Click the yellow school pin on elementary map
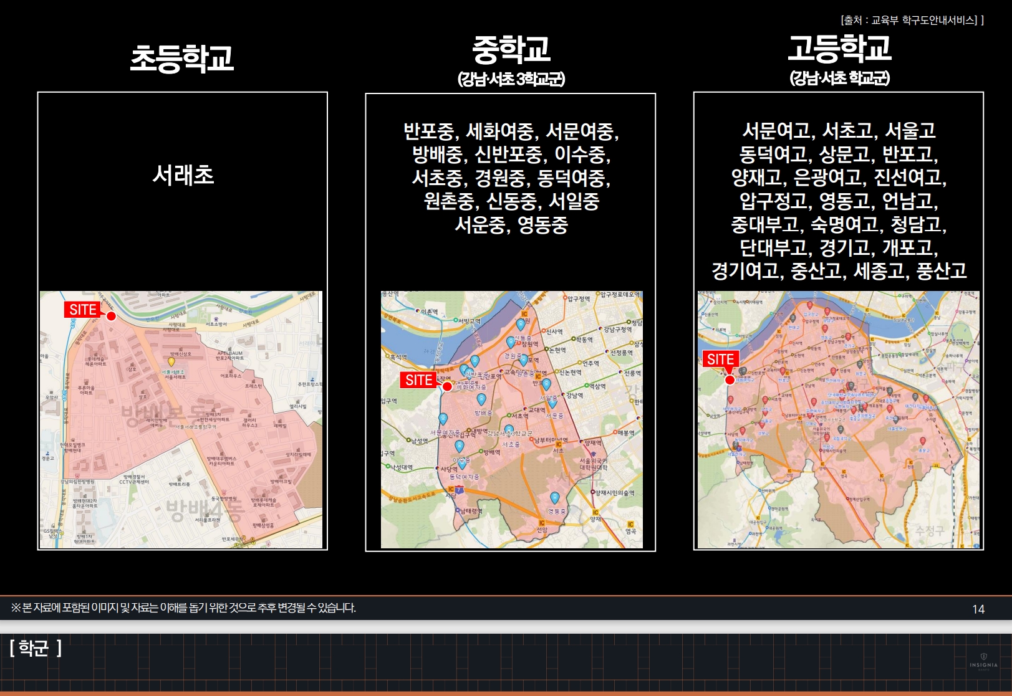 pyautogui.click(x=171, y=361)
